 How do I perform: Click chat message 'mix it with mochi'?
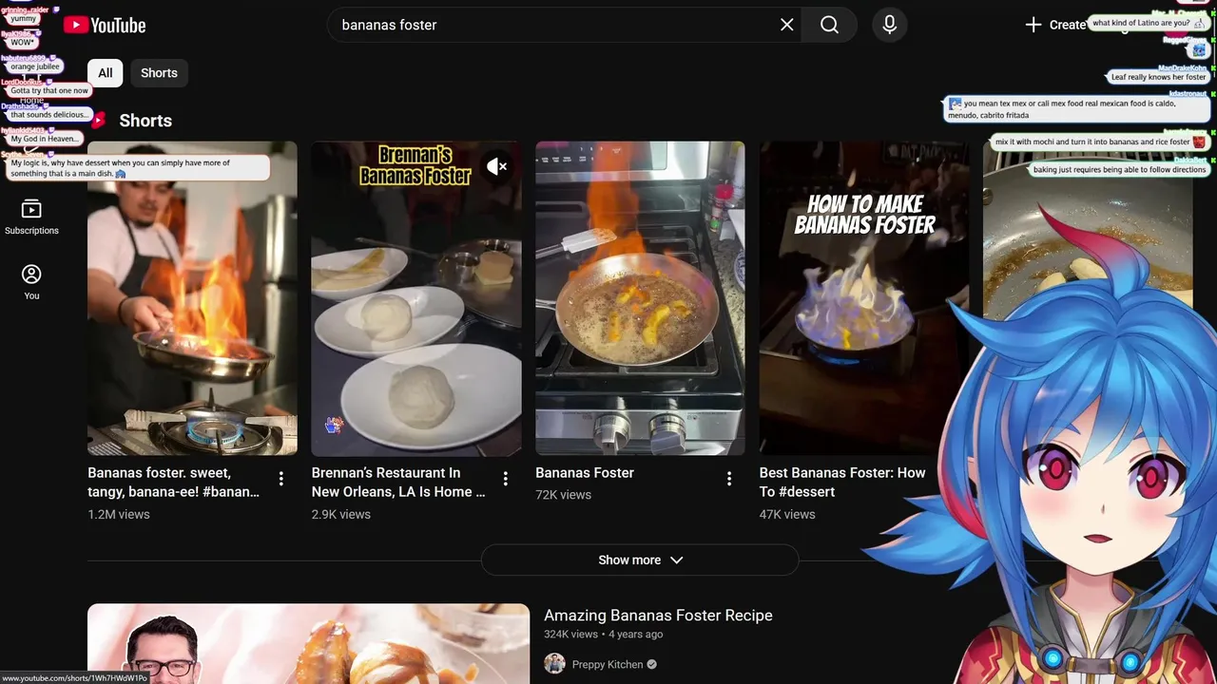click(1099, 142)
